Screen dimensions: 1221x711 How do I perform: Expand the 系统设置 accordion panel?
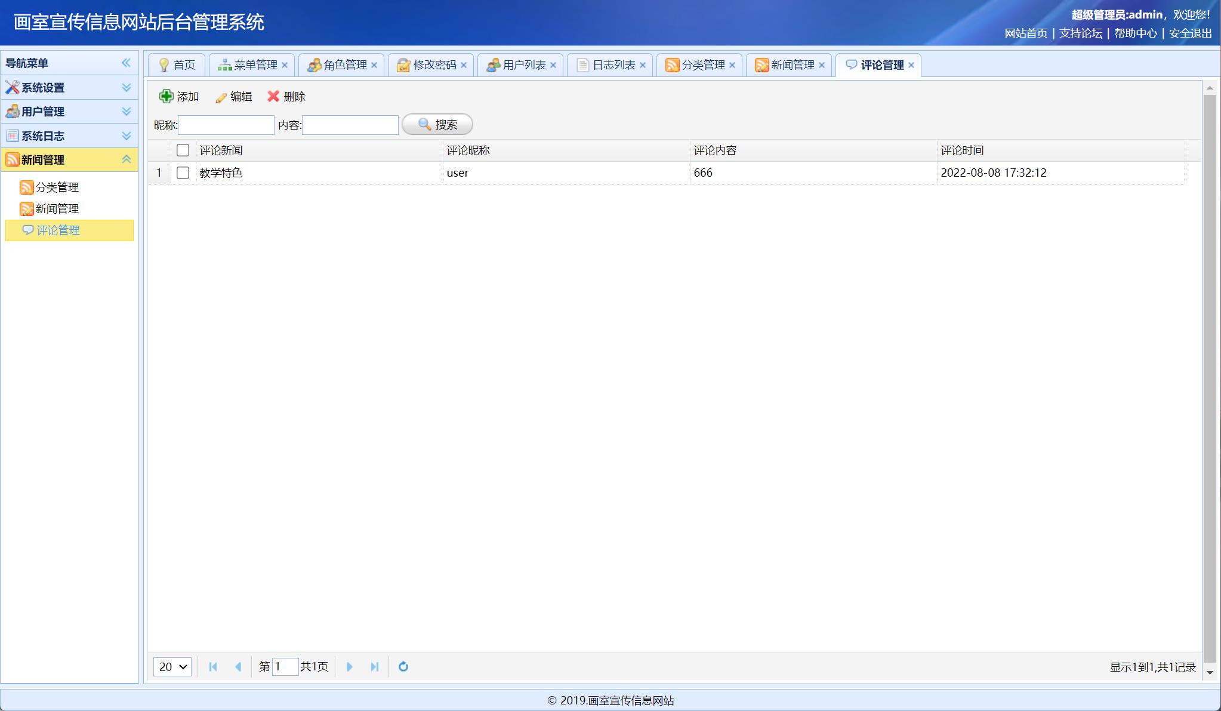[x=126, y=87]
